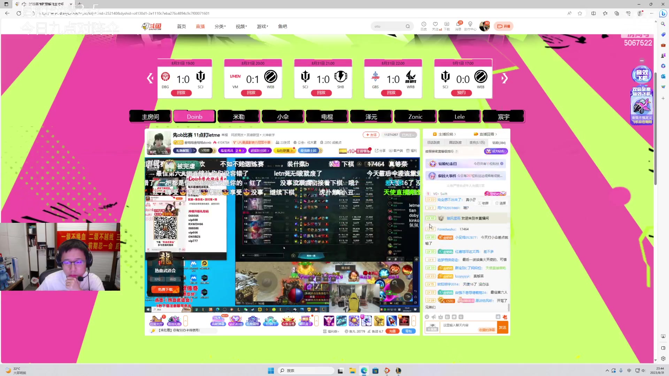The image size is (669, 376).
Task: Click the 成为钻粉 button
Action: pos(496,151)
